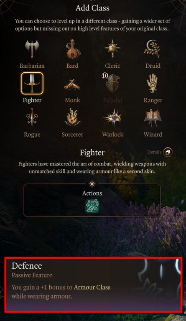The height and width of the screenshot is (321, 186).
Task: Open the Details popout button
Action: coord(168,152)
